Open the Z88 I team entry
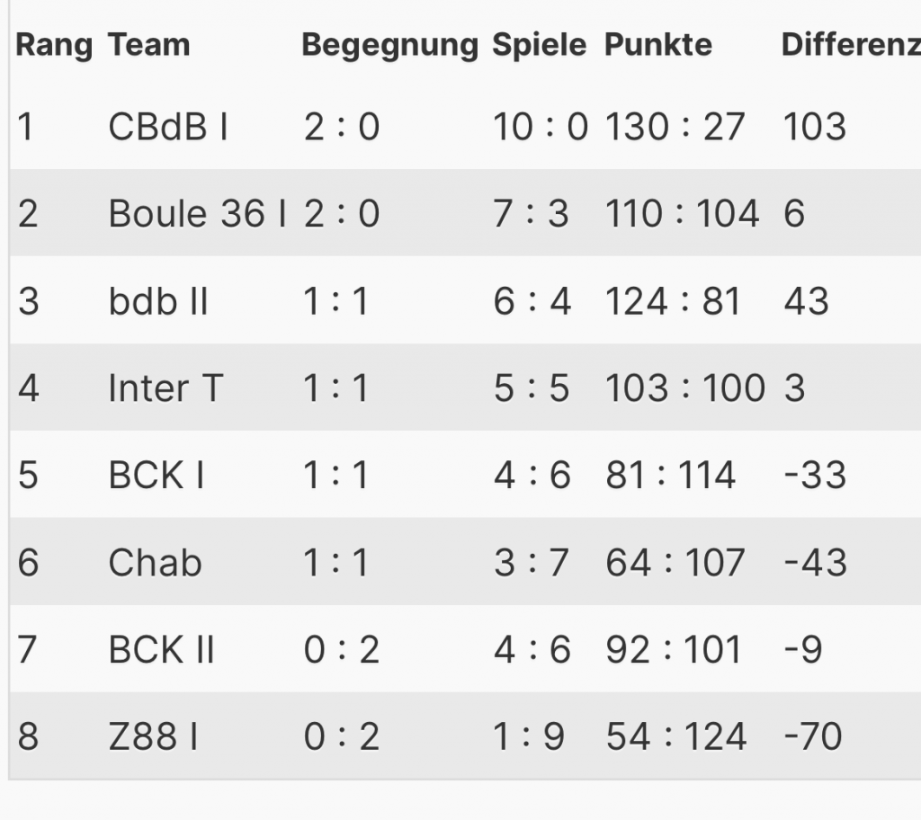This screenshot has height=820, width=921. (154, 736)
